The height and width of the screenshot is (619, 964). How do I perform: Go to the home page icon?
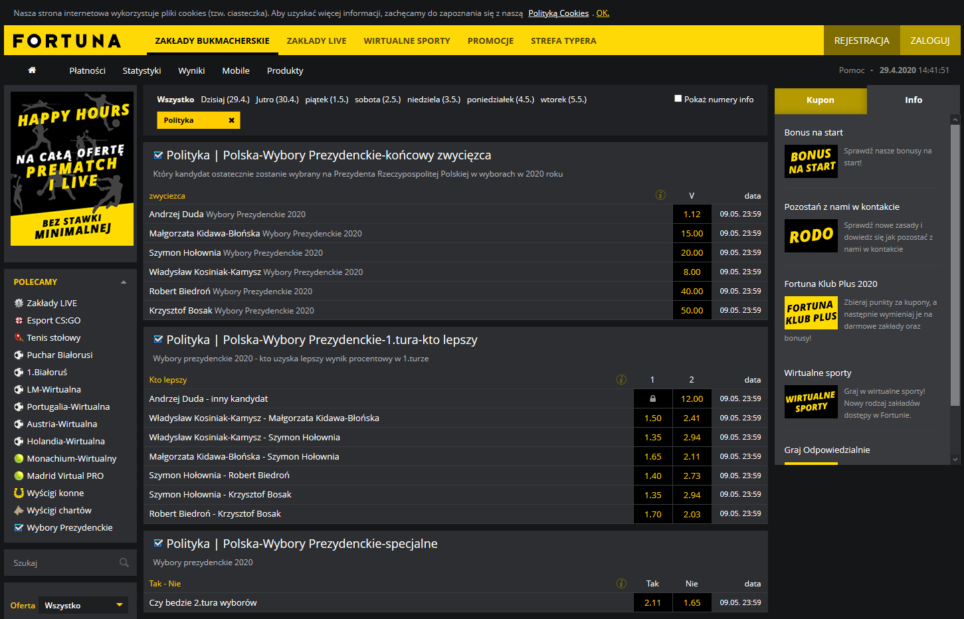[32, 70]
